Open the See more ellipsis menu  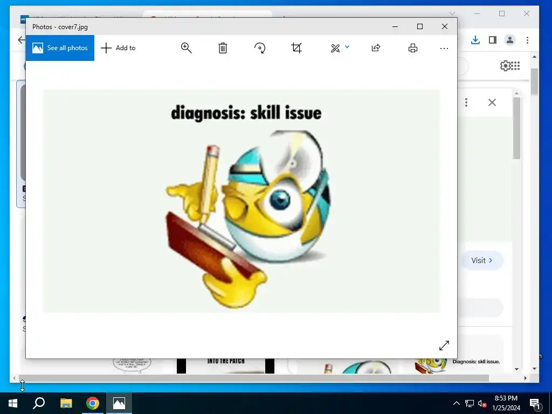point(444,48)
